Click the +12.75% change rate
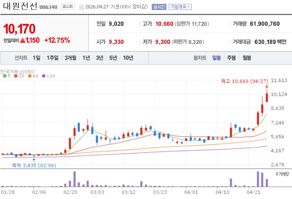Image resolution: width=292 pixels, height=199 pixels. 57,40
